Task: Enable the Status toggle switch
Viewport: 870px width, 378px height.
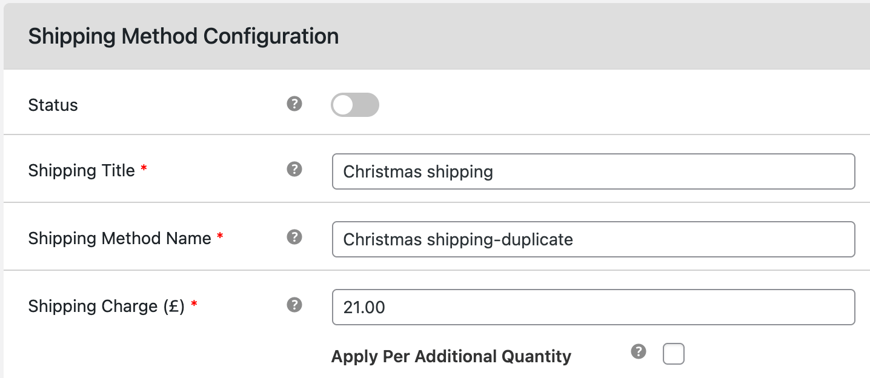Action: (354, 105)
